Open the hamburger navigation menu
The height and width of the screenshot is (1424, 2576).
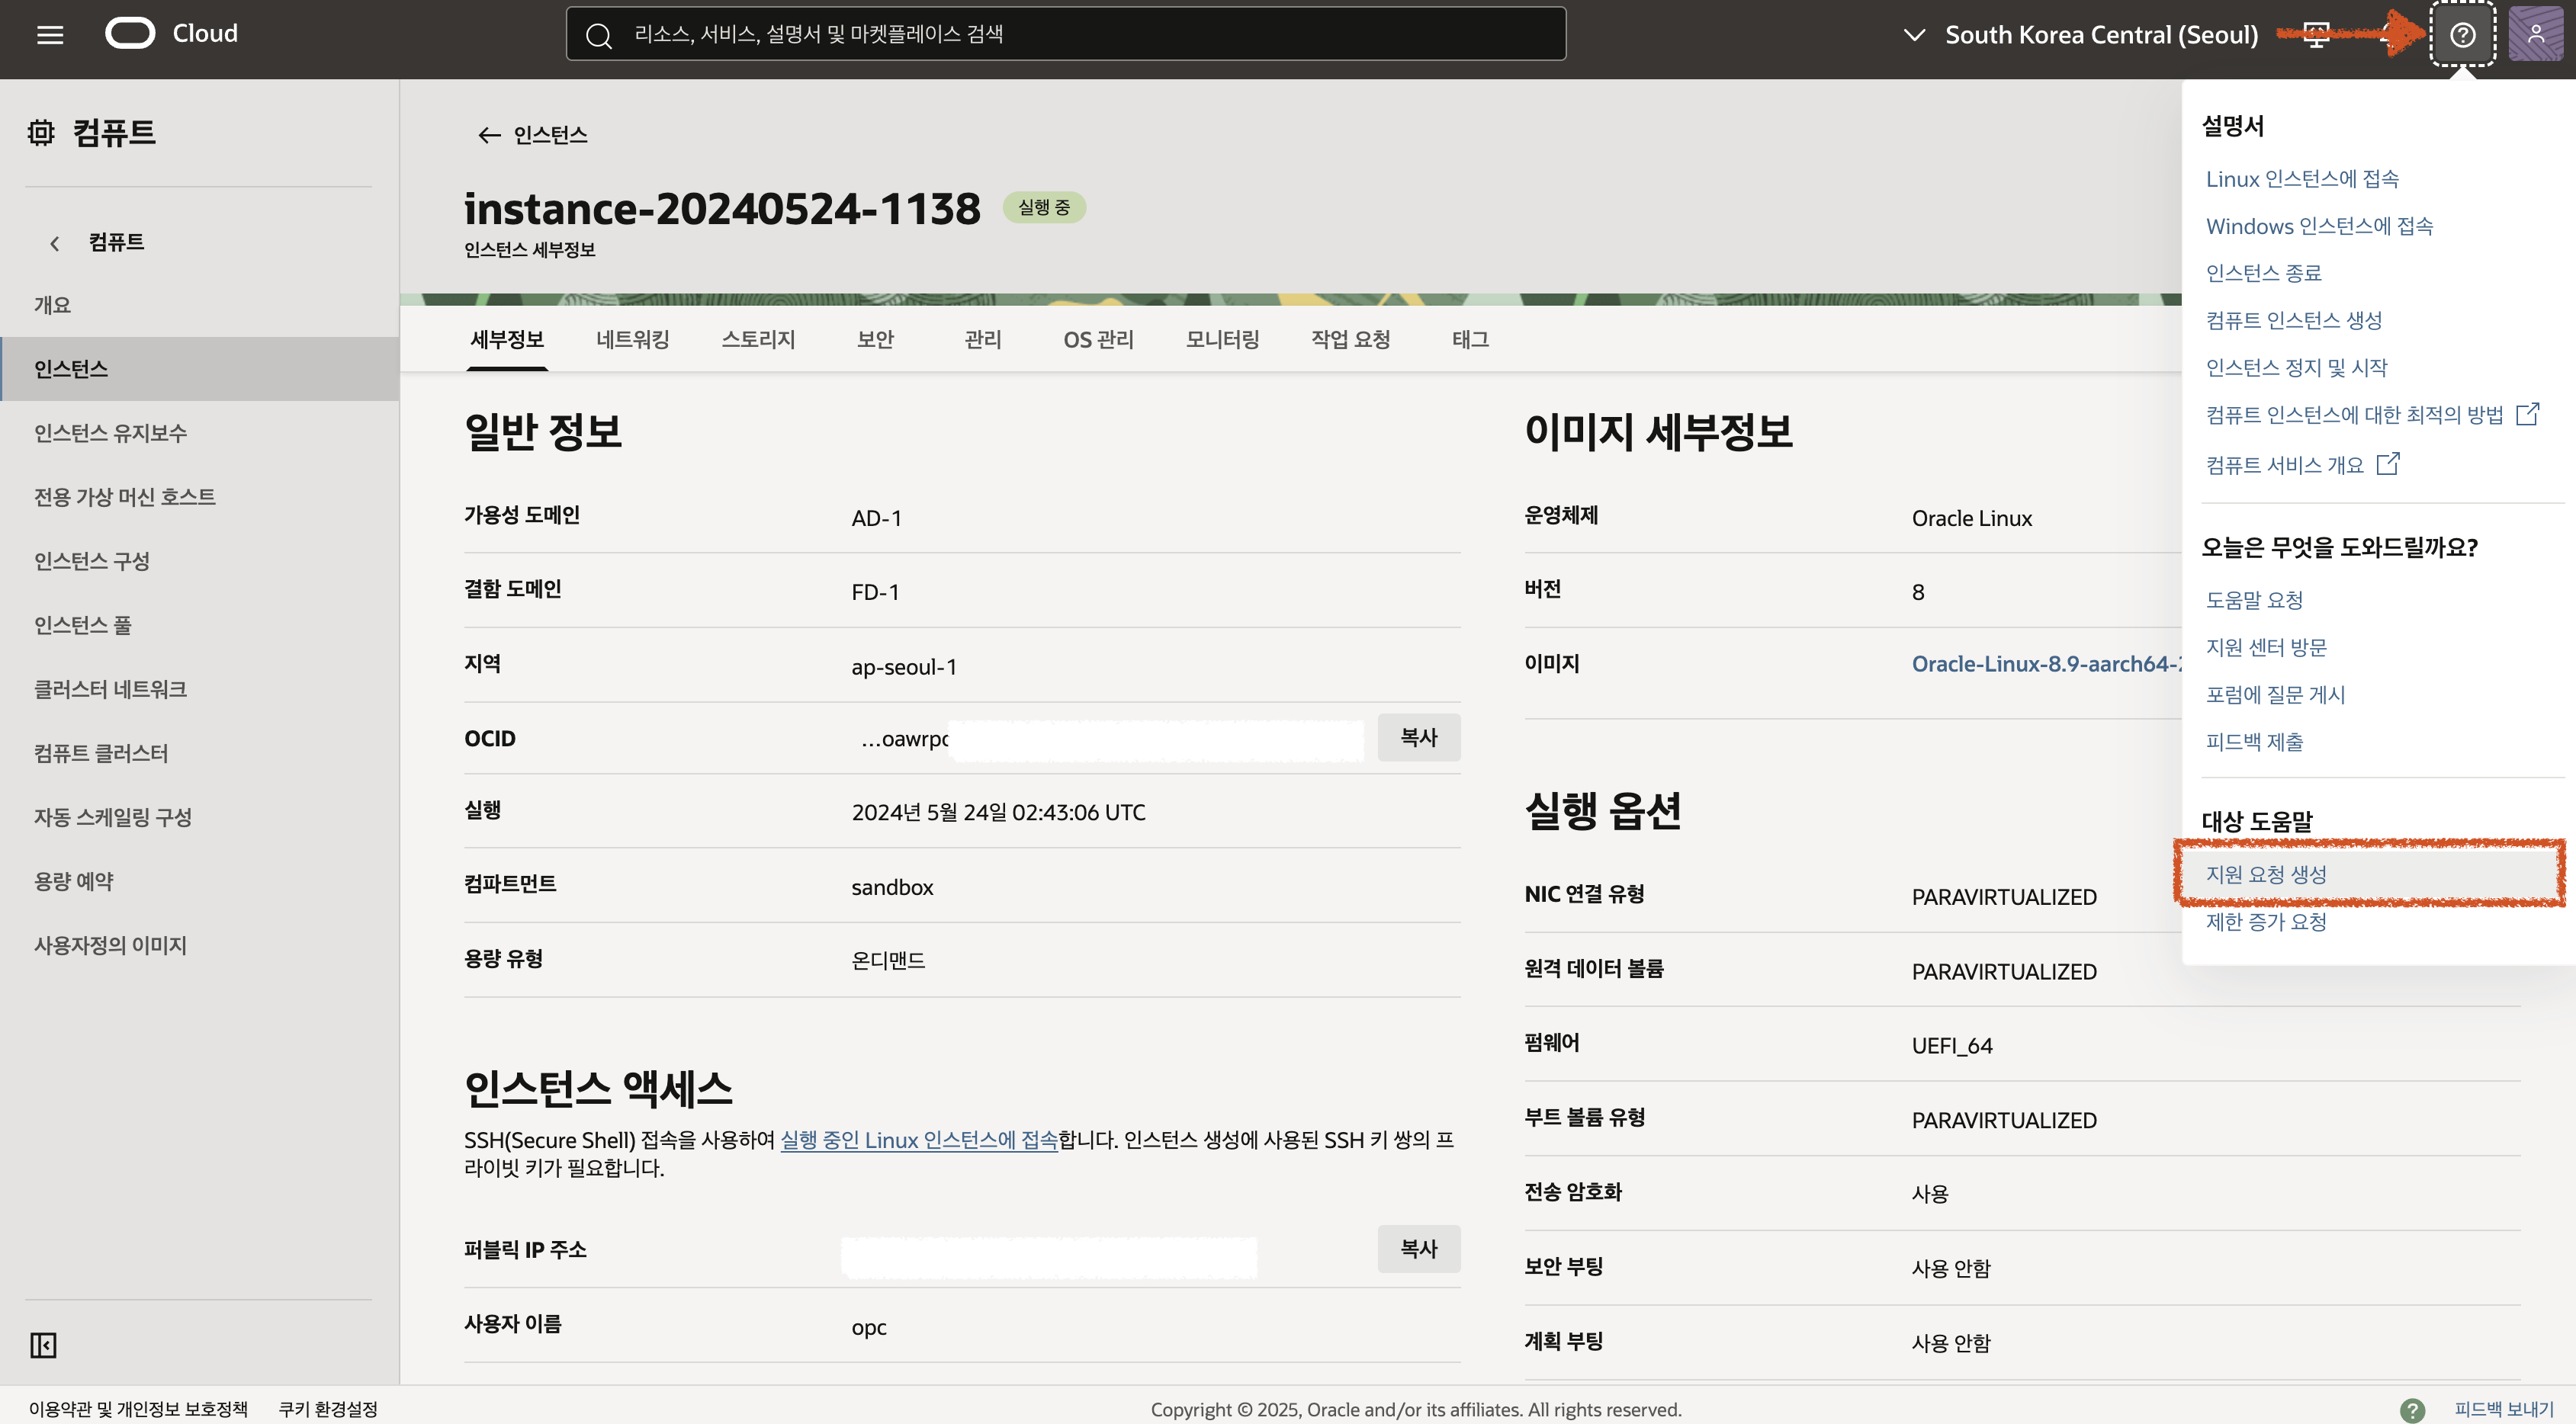pos(50,35)
